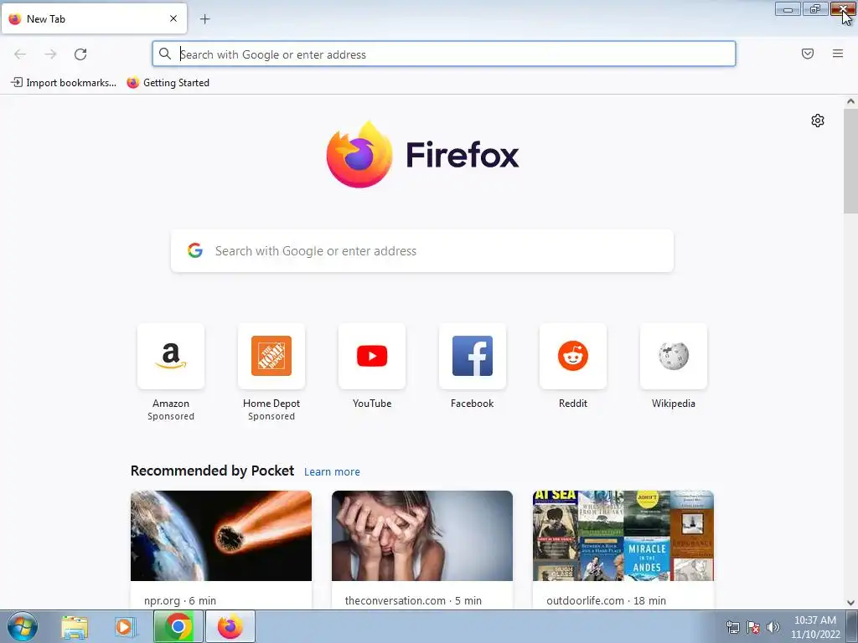Viewport: 858px width, 643px height.
Task: Click the center Google search box
Action: pos(422,251)
